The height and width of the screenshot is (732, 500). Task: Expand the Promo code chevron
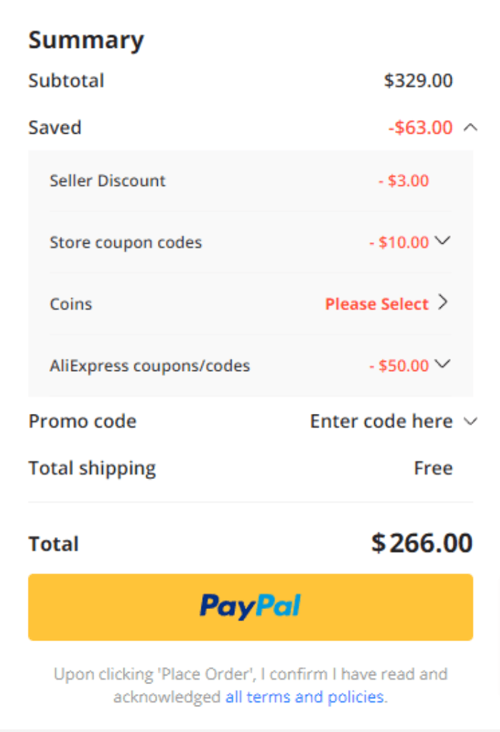471,422
